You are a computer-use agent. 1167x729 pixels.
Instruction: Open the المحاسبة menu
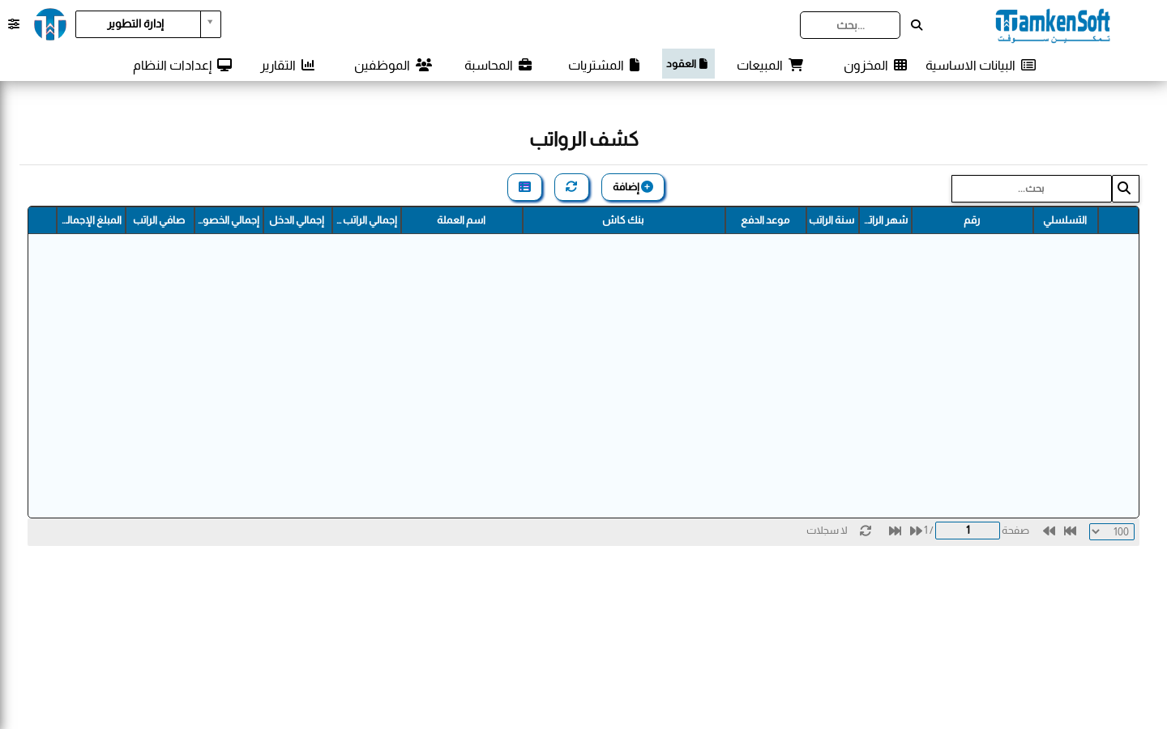point(498,65)
